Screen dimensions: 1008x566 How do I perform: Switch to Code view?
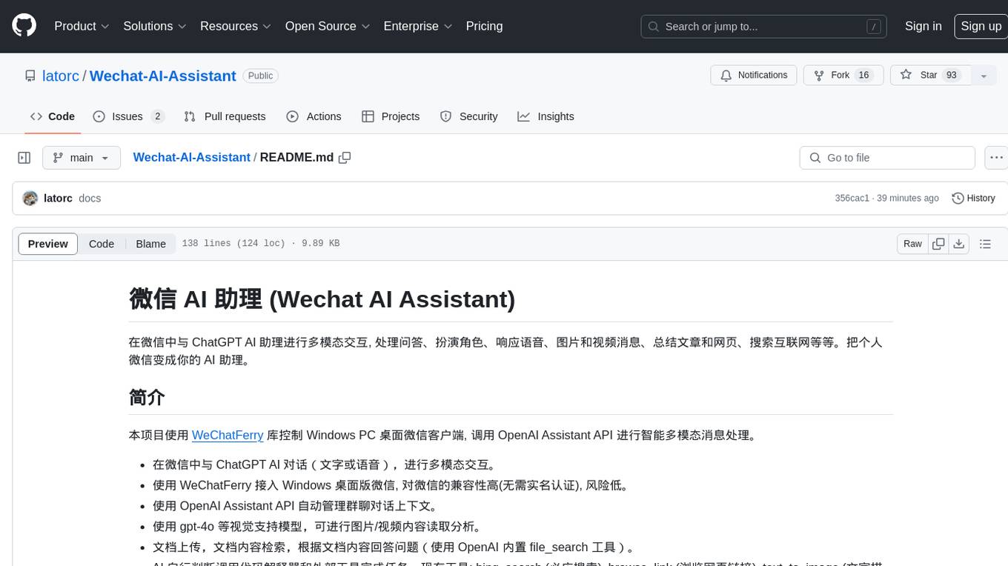(102, 244)
